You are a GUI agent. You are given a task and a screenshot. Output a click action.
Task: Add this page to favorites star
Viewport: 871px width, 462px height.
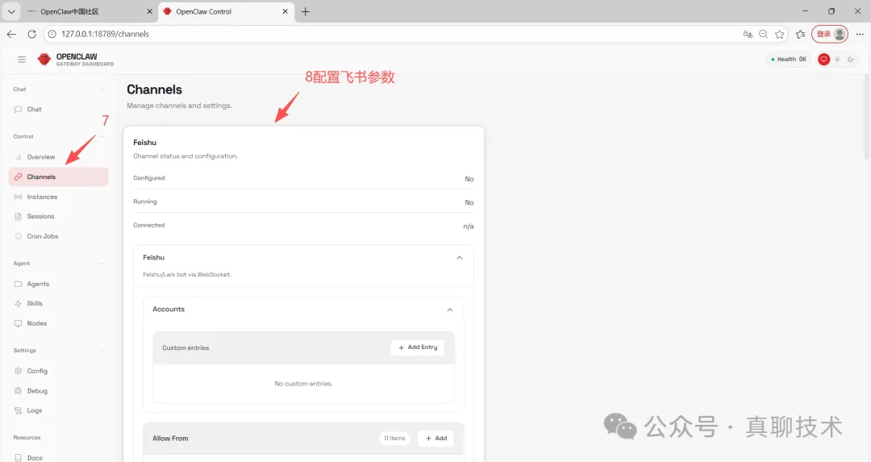[780, 34]
